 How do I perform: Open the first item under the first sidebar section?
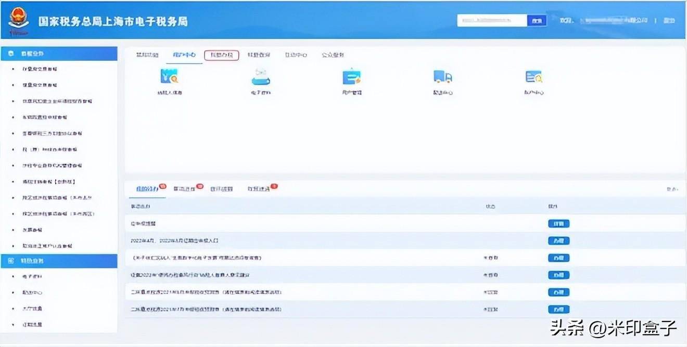[x=40, y=69]
